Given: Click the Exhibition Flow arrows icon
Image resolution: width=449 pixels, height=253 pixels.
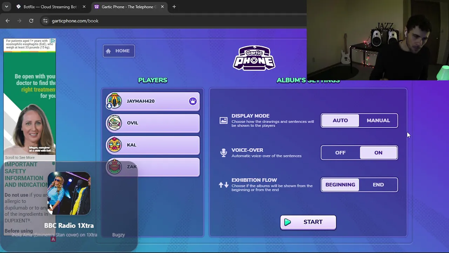Looking at the screenshot, I should pos(223,185).
